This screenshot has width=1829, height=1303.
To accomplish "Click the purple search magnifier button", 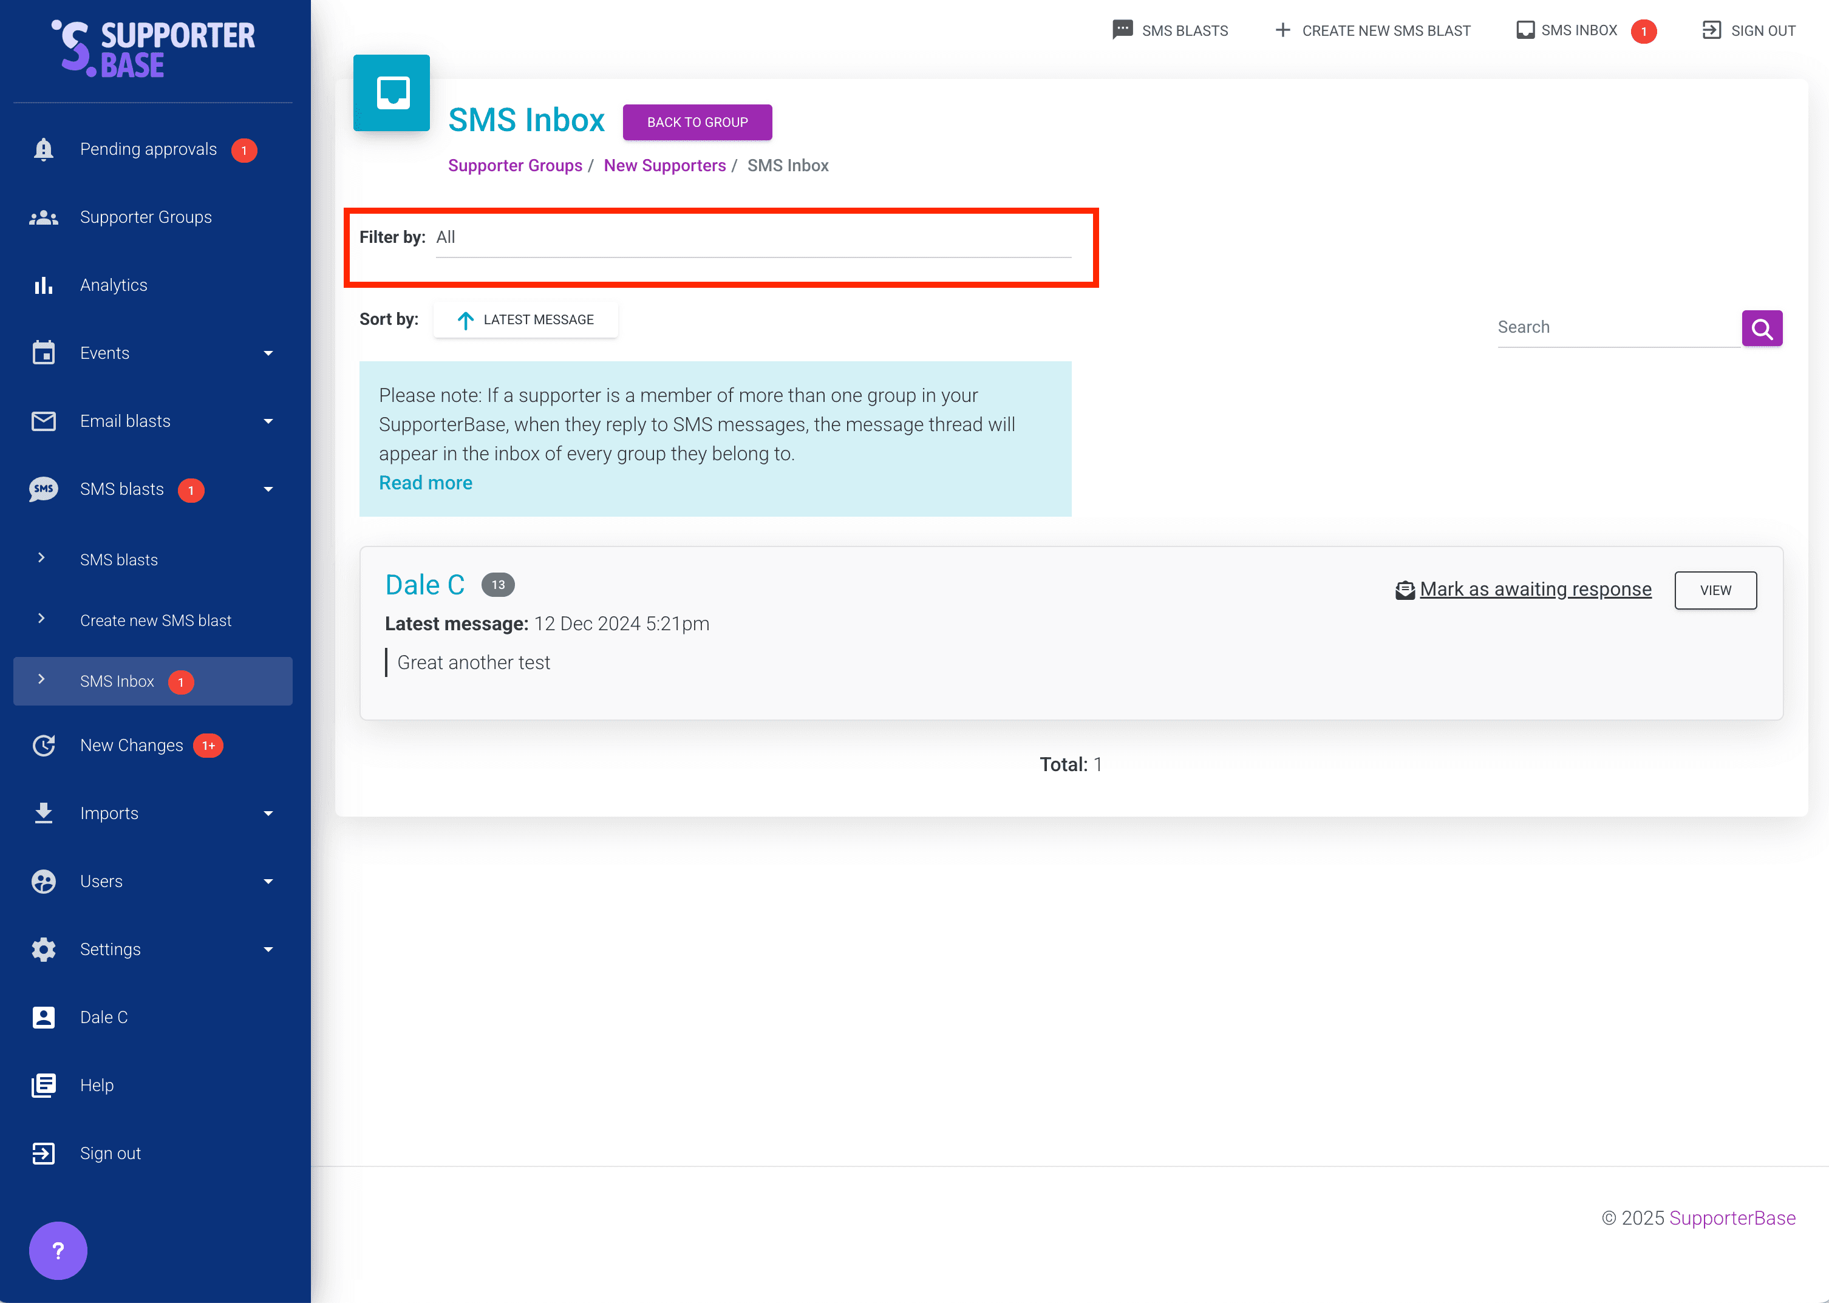I will click(x=1762, y=328).
